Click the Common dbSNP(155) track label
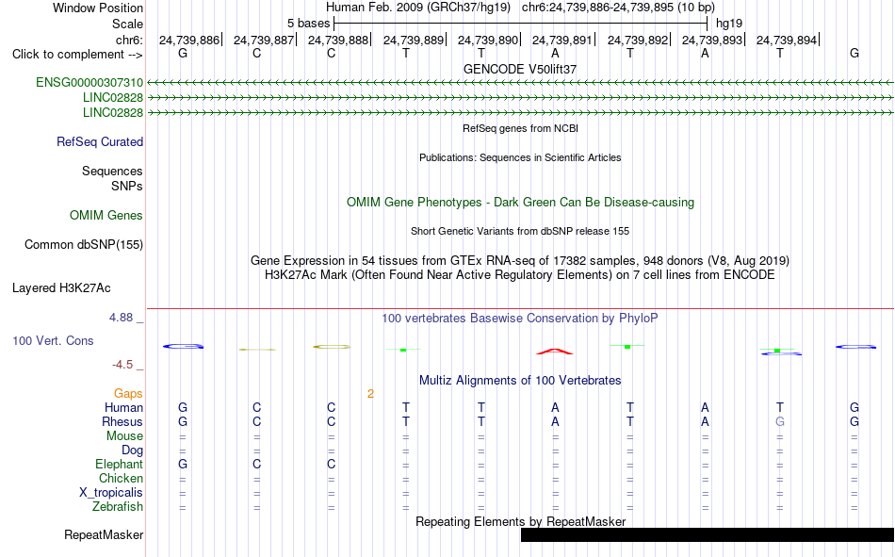Viewport: 895px width, 557px height. click(x=83, y=244)
